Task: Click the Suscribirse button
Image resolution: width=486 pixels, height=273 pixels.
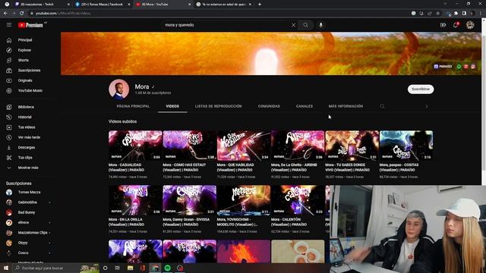Action: point(421,89)
